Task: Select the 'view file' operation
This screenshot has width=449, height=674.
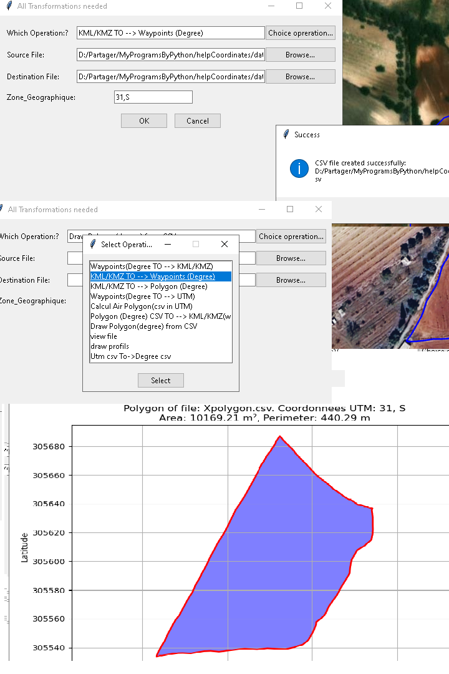Action: tap(104, 336)
